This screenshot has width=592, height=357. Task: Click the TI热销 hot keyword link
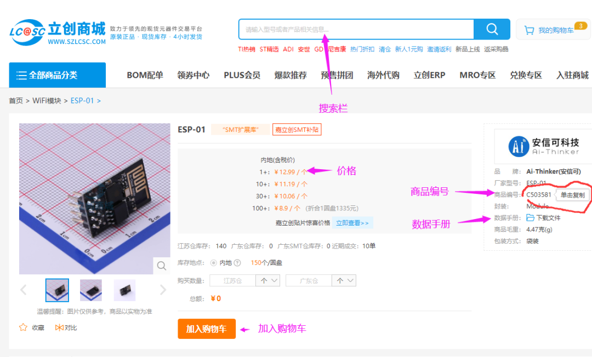tap(247, 49)
